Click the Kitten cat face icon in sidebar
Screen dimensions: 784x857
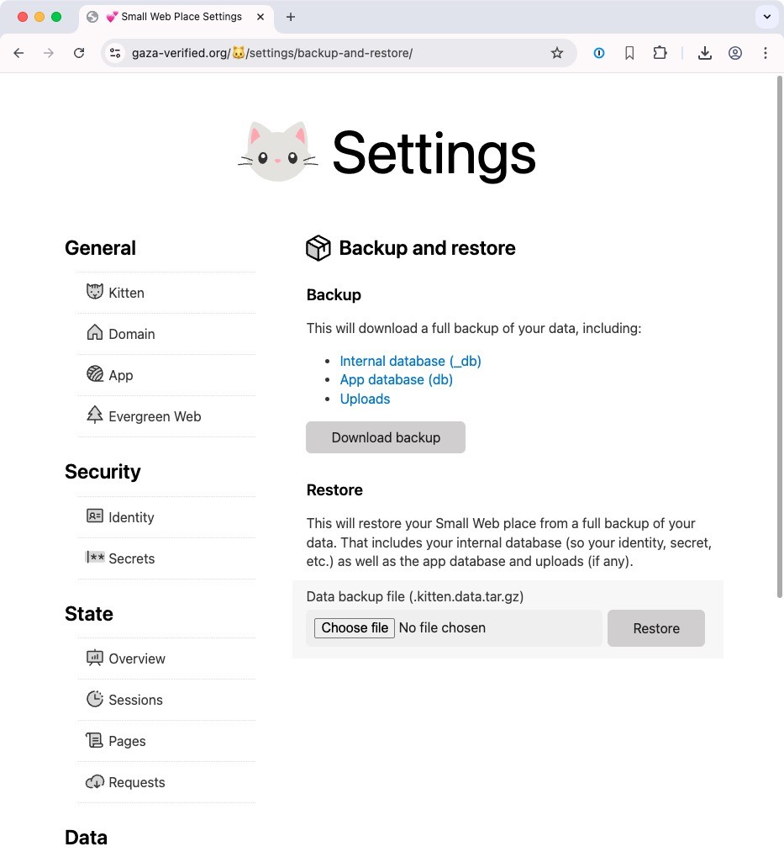(95, 292)
